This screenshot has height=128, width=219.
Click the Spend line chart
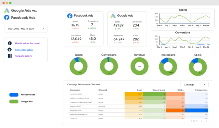coord(183,18)
